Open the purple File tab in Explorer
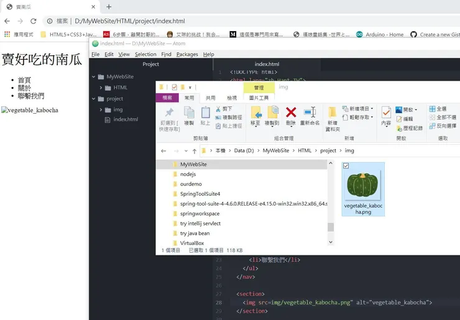Viewport: 460px width, 320px height. point(167,98)
